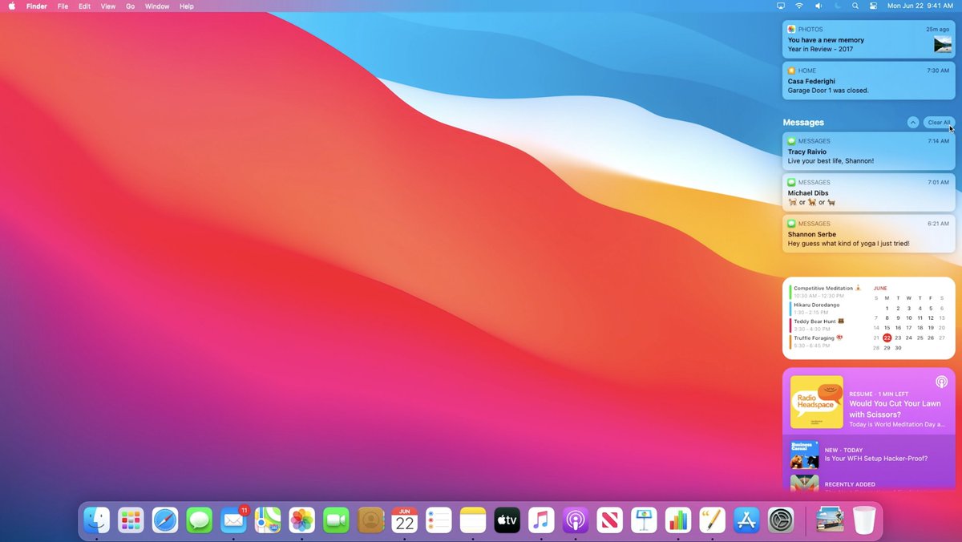Open Finder from the Dock
The height and width of the screenshot is (542, 962).
tap(97, 520)
